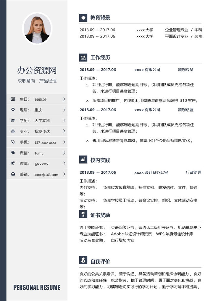Image resolution: width=213 pixels, height=301 pixels.
Task: Click the phone number 157 xxxx xxxx
Action: click(45, 142)
